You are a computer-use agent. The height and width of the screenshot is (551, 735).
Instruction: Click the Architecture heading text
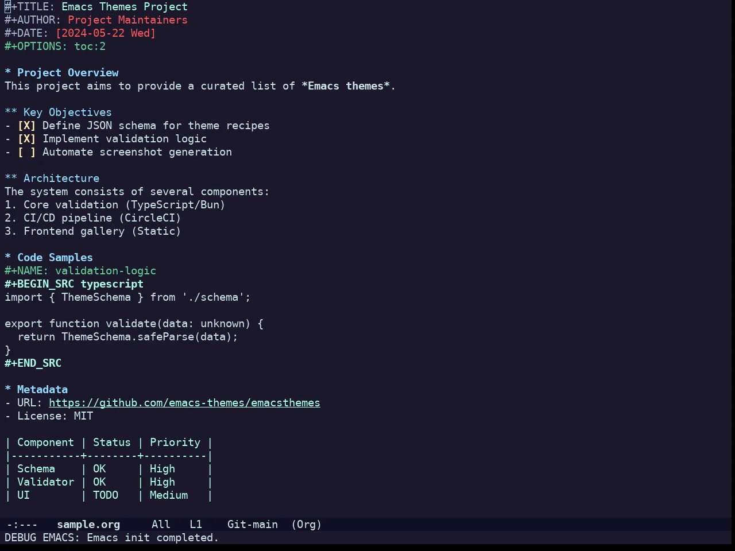(61, 179)
